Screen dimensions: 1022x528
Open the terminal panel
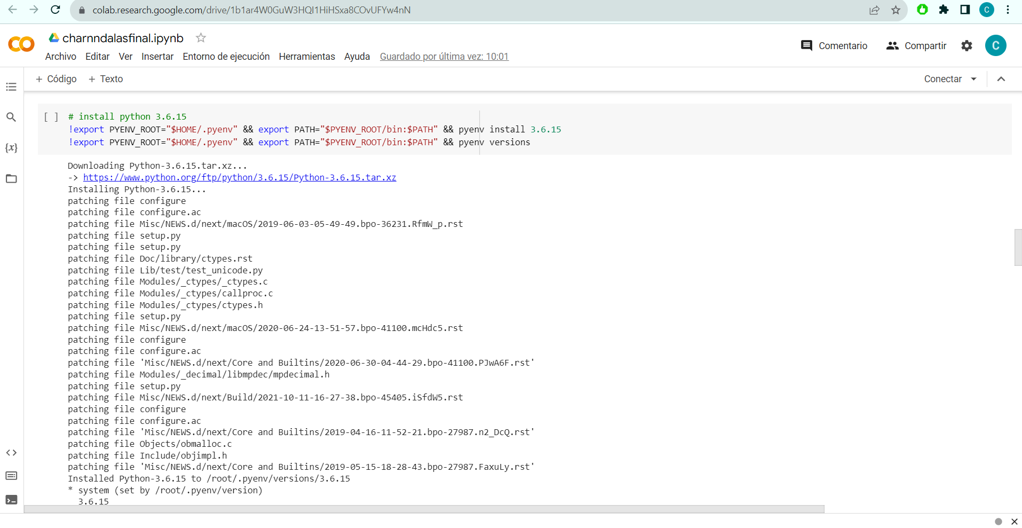coord(11,500)
